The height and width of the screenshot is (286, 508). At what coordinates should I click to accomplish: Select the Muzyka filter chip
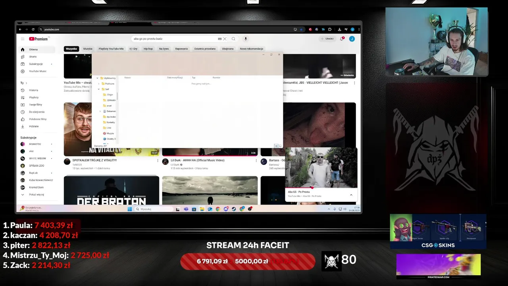[88, 49]
